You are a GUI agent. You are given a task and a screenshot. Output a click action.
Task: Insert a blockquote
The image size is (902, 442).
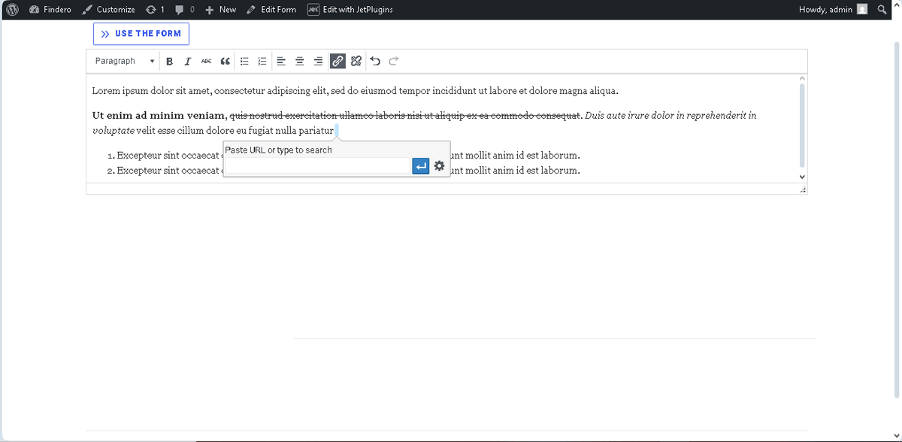click(225, 61)
